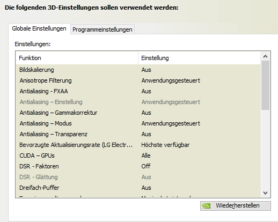Select the Dreifach-Puffer row

coord(138,188)
